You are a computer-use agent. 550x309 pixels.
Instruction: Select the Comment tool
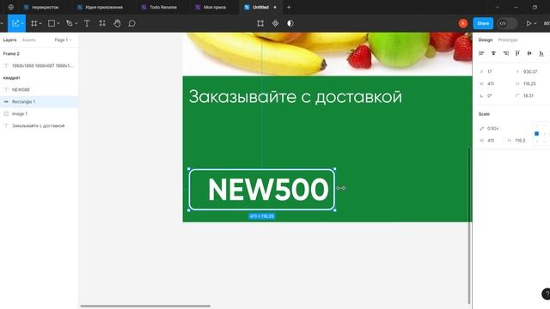tap(131, 23)
